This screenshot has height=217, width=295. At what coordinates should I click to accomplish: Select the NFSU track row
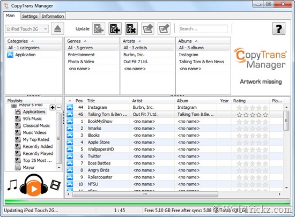point(175,184)
